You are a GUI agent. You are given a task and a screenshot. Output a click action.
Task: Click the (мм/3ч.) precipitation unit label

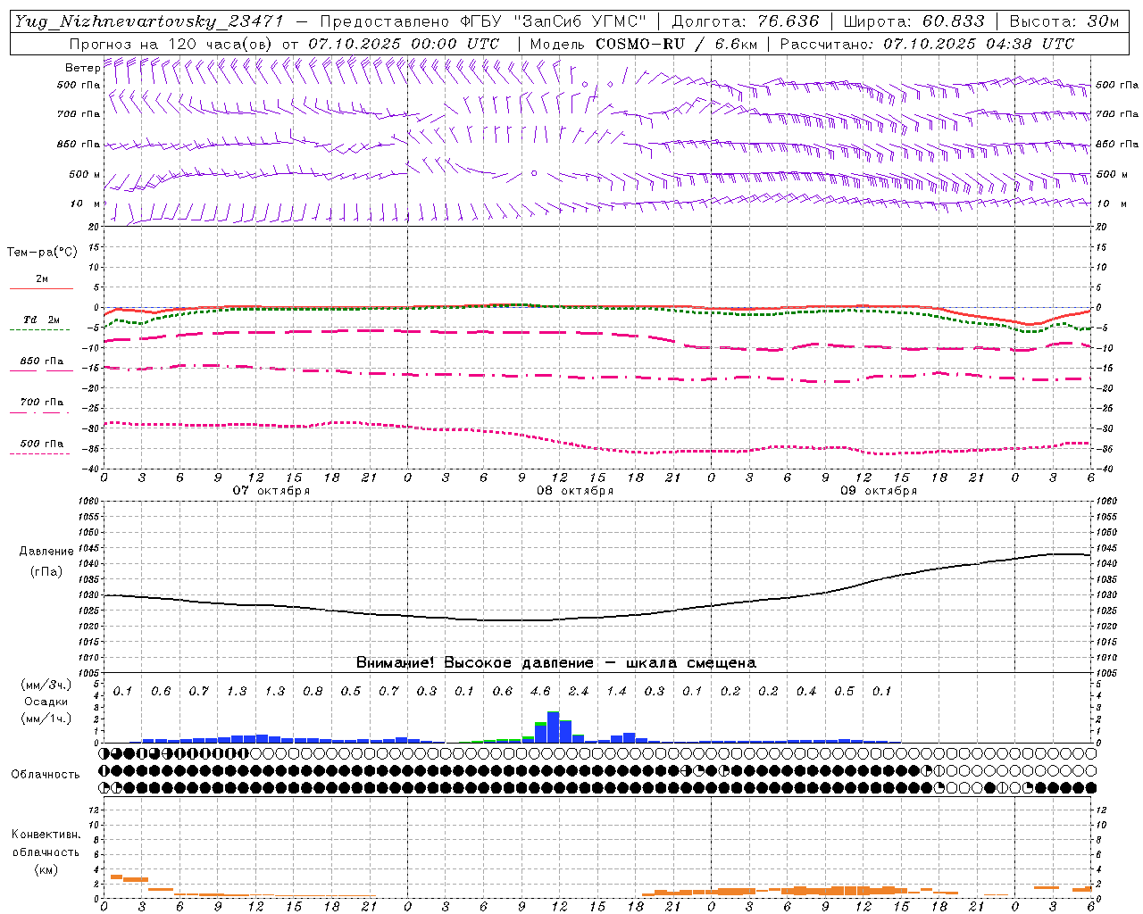click(x=46, y=685)
